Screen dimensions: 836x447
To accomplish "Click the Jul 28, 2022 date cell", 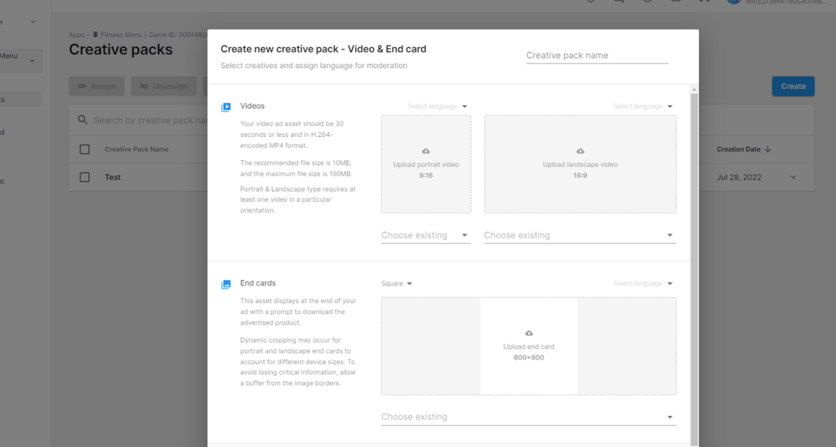I will point(739,177).
